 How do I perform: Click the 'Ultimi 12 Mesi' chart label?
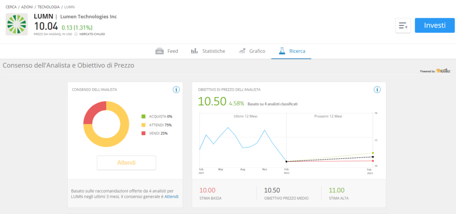click(x=245, y=116)
